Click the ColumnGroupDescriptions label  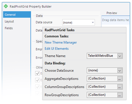click(64, 87)
